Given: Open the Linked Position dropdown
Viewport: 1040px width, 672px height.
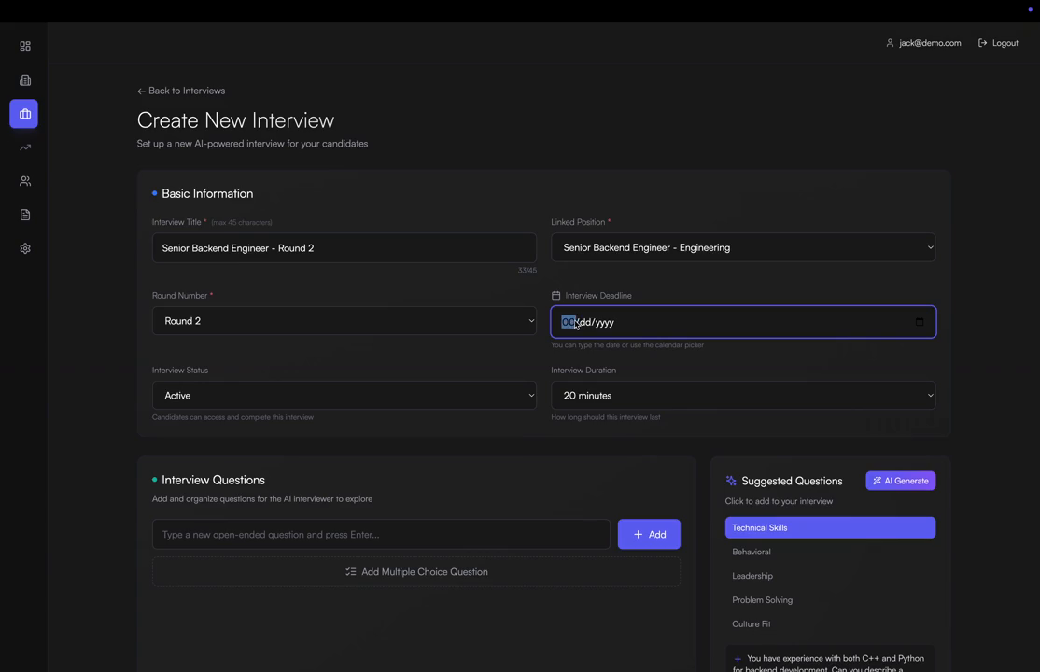Looking at the screenshot, I should (743, 247).
